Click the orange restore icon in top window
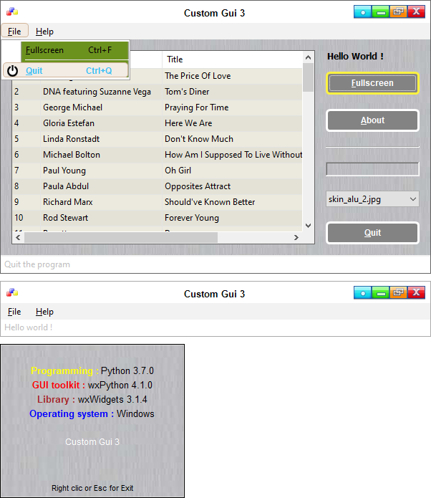This screenshot has height=498, width=431. click(398, 12)
